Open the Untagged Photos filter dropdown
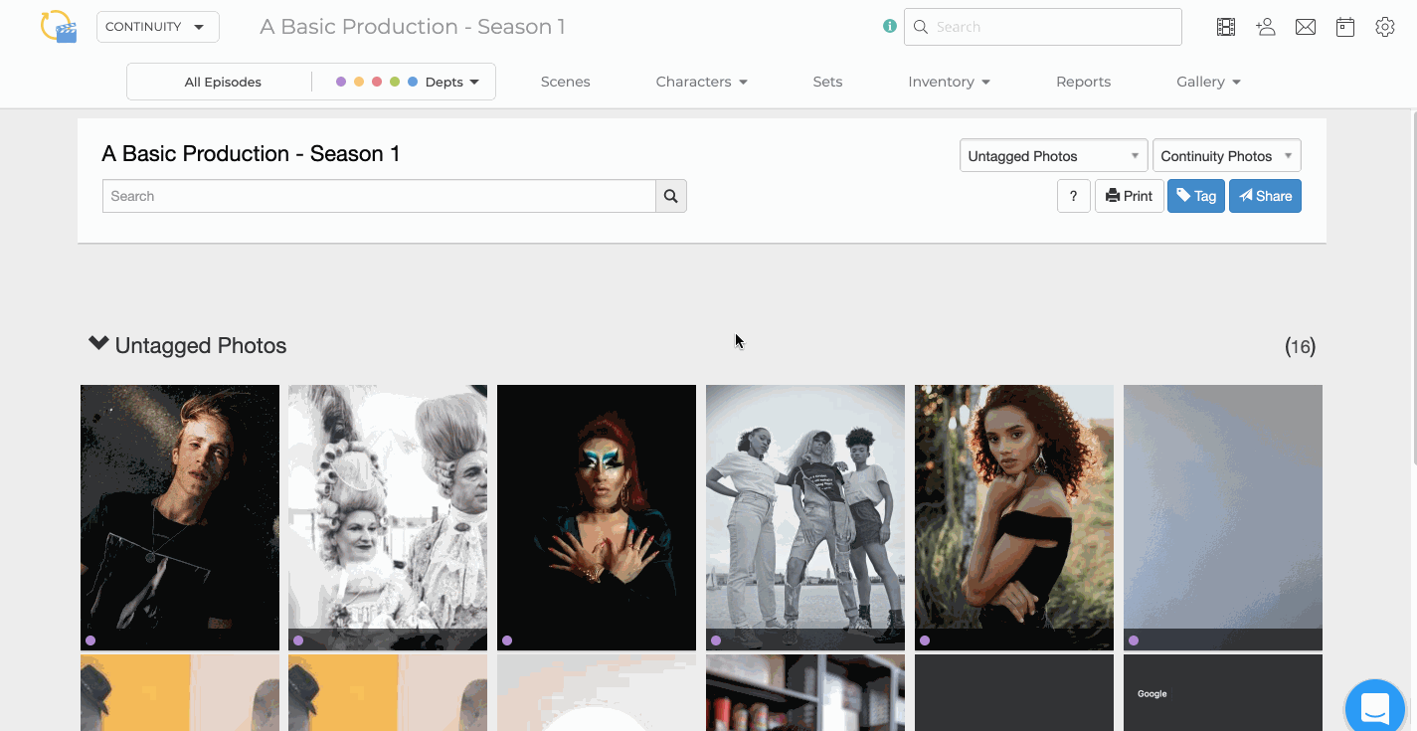 click(x=1053, y=155)
